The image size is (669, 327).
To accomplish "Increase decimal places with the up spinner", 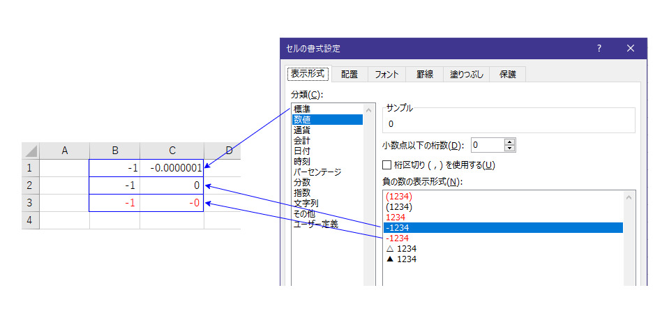I will click(x=509, y=142).
